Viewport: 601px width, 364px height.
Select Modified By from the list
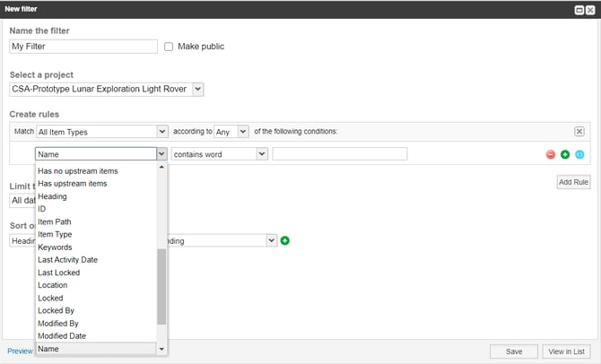(x=58, y=323)
